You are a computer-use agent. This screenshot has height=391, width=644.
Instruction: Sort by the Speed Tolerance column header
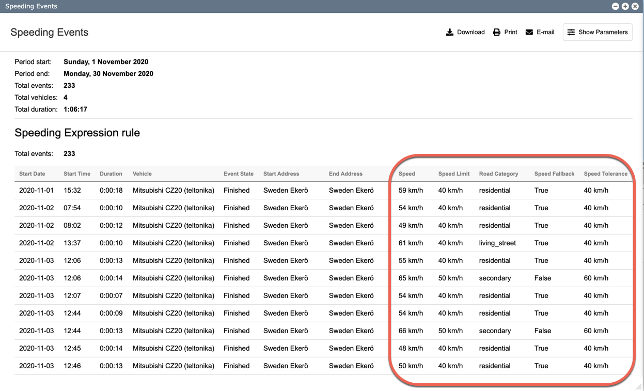606,174
